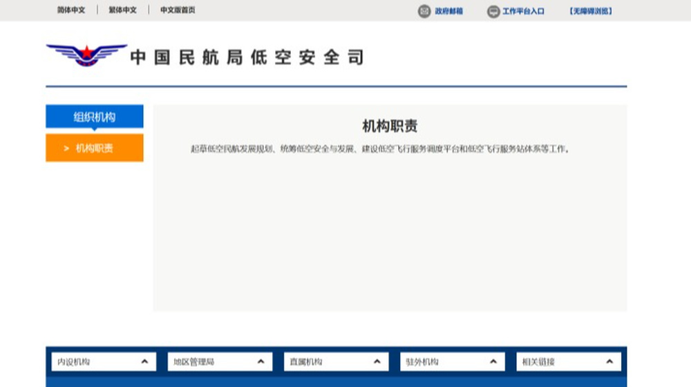Image resolution: width=691 pixels, height=387 pixels.
Task: Open the 地区管理局 dropdown list
Action: pos(220,362)
